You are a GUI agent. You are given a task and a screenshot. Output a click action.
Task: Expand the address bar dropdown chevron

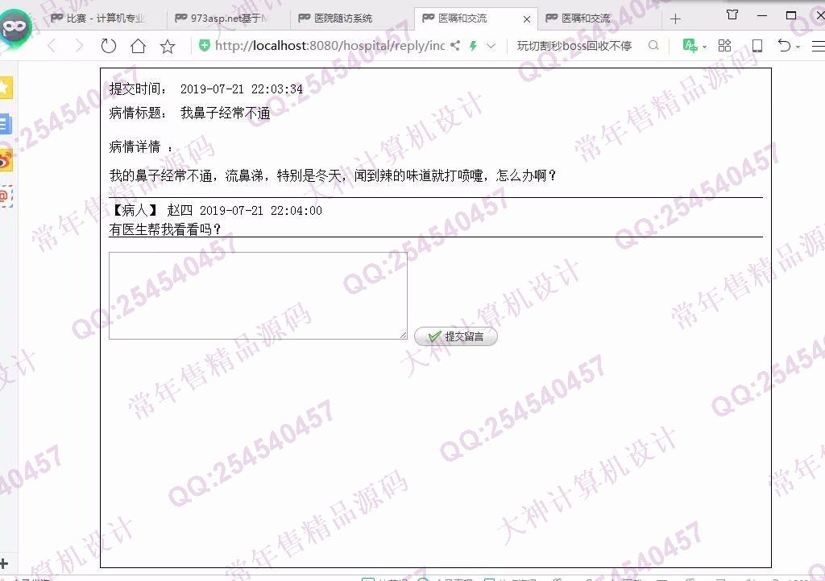tap(491, 46)
